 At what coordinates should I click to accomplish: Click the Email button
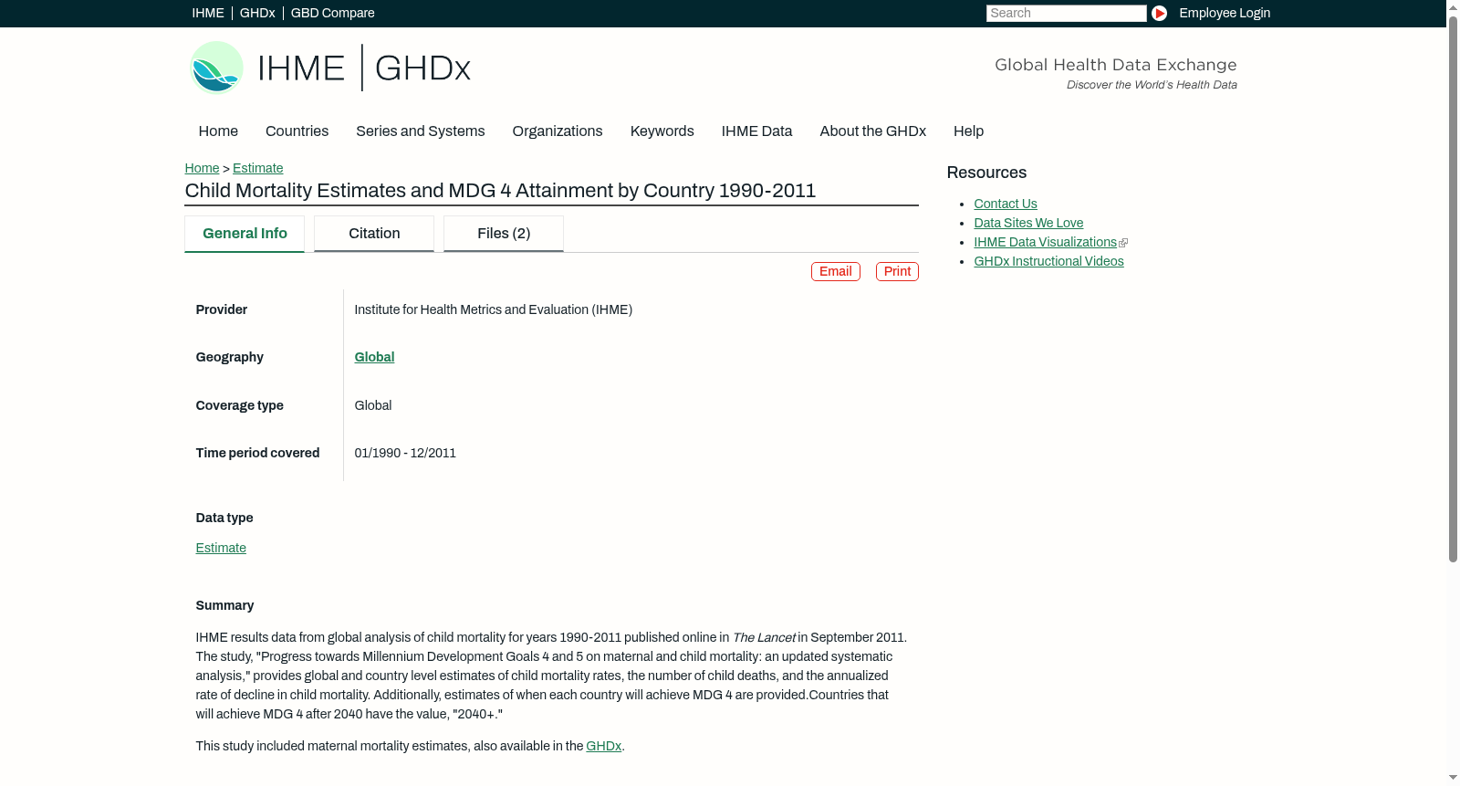(836, 272)
